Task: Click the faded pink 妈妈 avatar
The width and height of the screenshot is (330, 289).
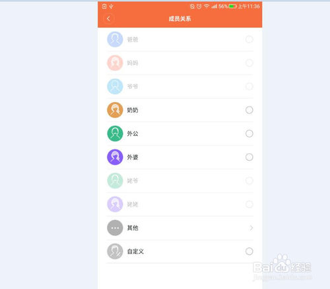Action: (115, 63)
